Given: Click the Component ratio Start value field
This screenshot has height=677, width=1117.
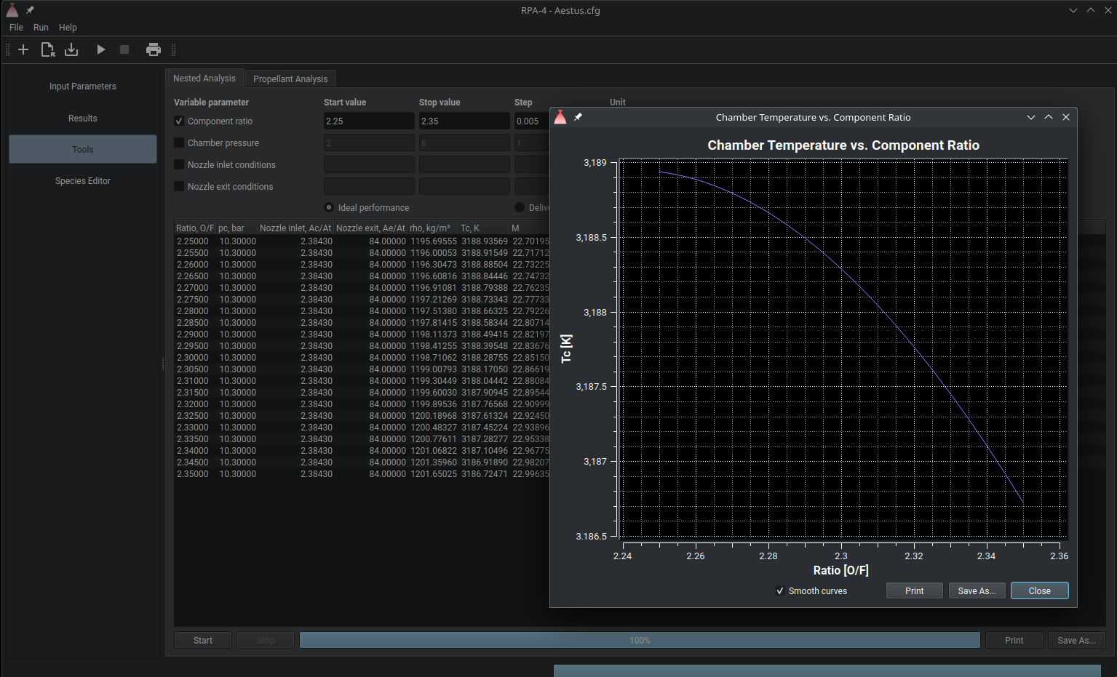Looking at the screenshot, I should coord(368,121).
